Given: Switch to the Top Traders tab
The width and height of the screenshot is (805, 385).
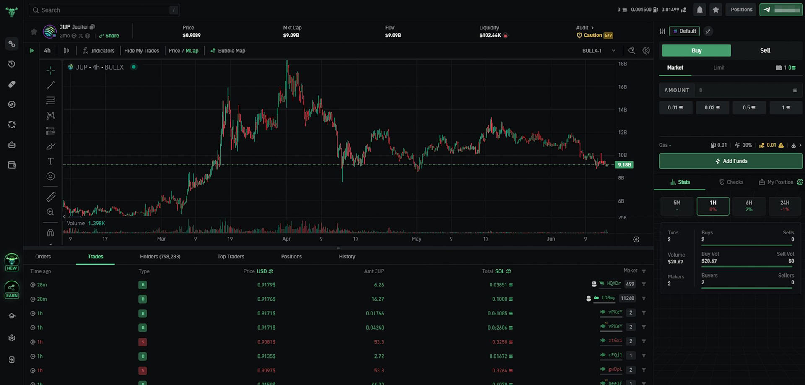Looking at the screenshot, I should (231, 257).
